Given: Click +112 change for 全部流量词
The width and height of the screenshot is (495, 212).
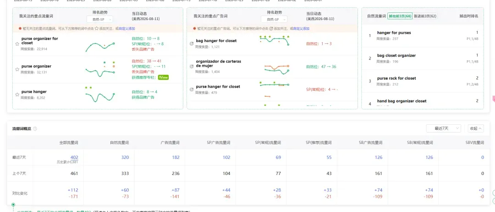Looking at the screenshot, I should click(73, 190).
